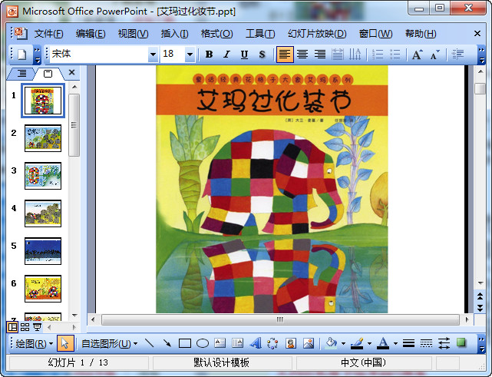Viewport: 492px width, 377px height.
Task: Open the 幻灯片放映(D) menu
Action: click(317, 33)
